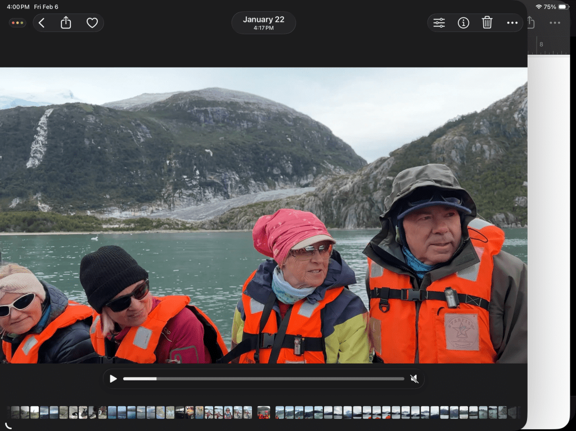
Task: Open the more options ellipsis menu
Action: [512, 23]
